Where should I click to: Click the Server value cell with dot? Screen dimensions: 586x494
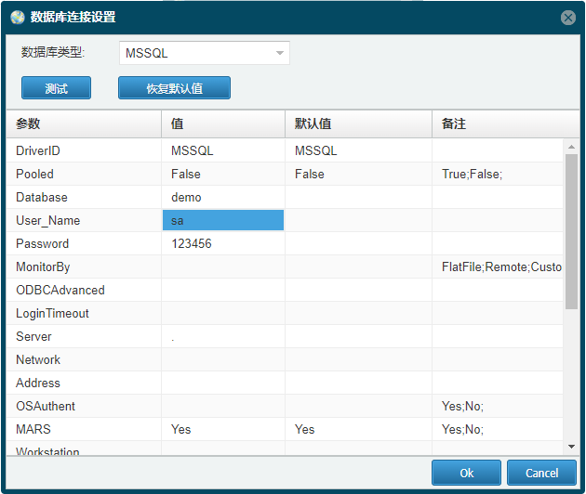pyautogui.click(x=223, y=336)
